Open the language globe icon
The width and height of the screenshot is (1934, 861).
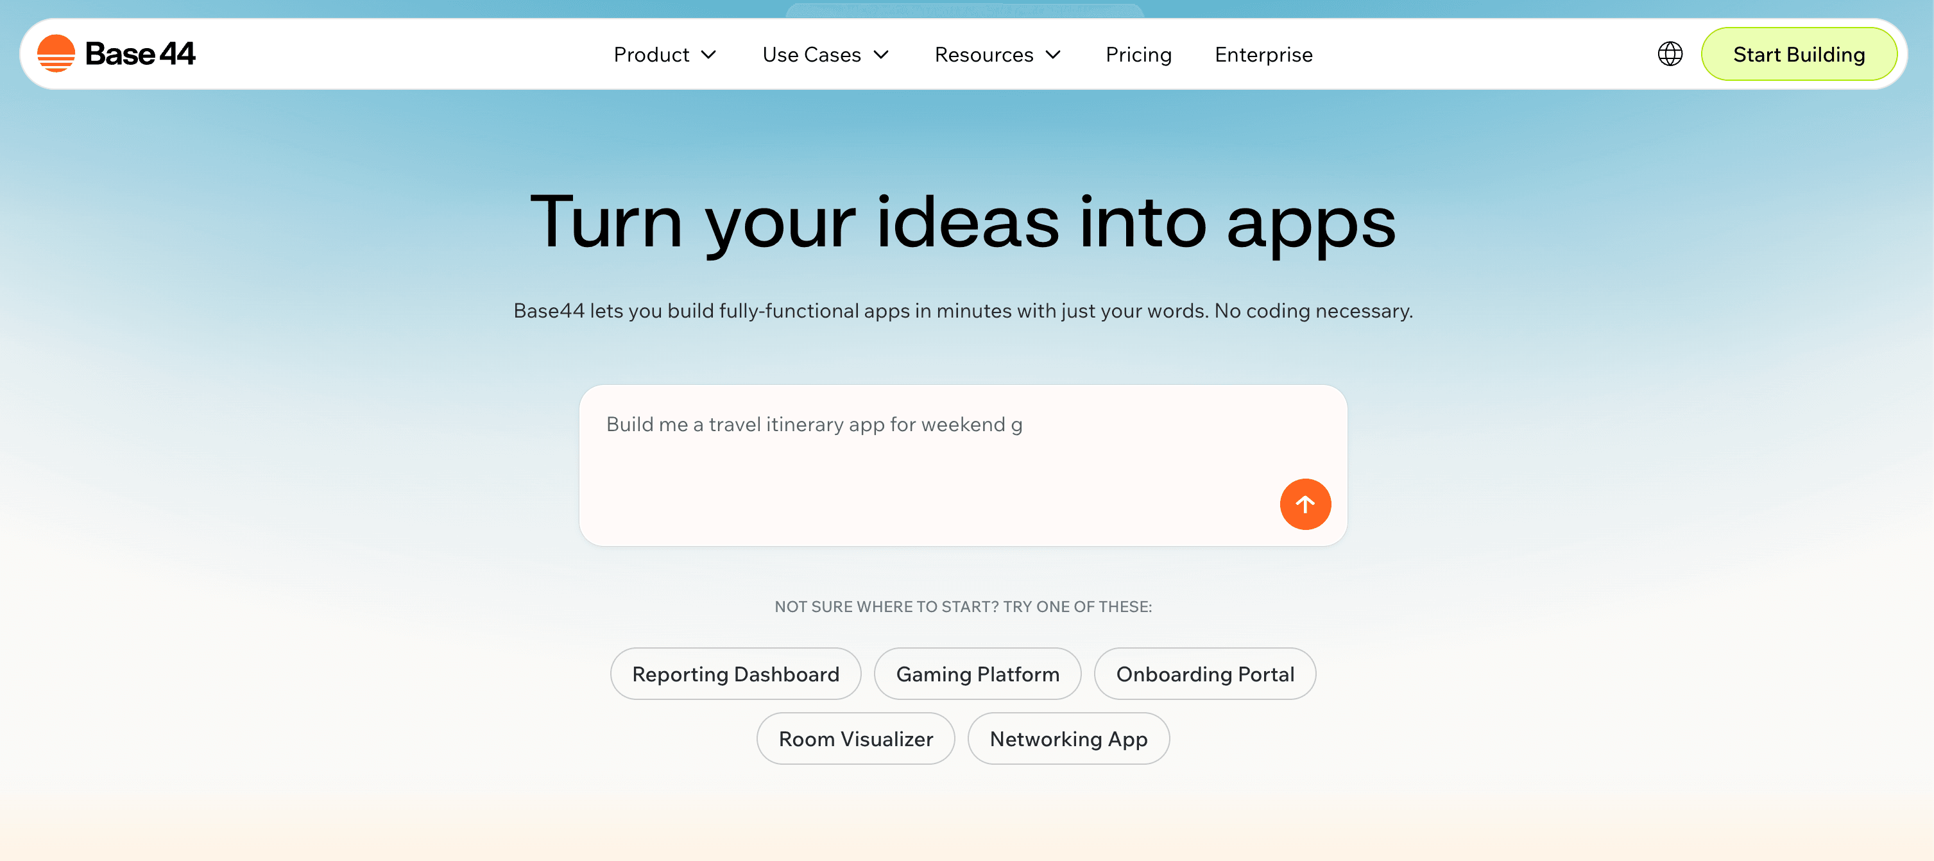pyautogui.click(x=1670, y=54)
